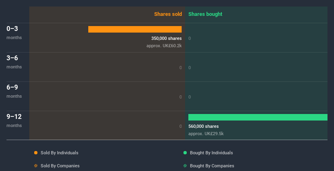Toggle the Sold By Companies legend label
334x171 pixels.
coord(60,166)
